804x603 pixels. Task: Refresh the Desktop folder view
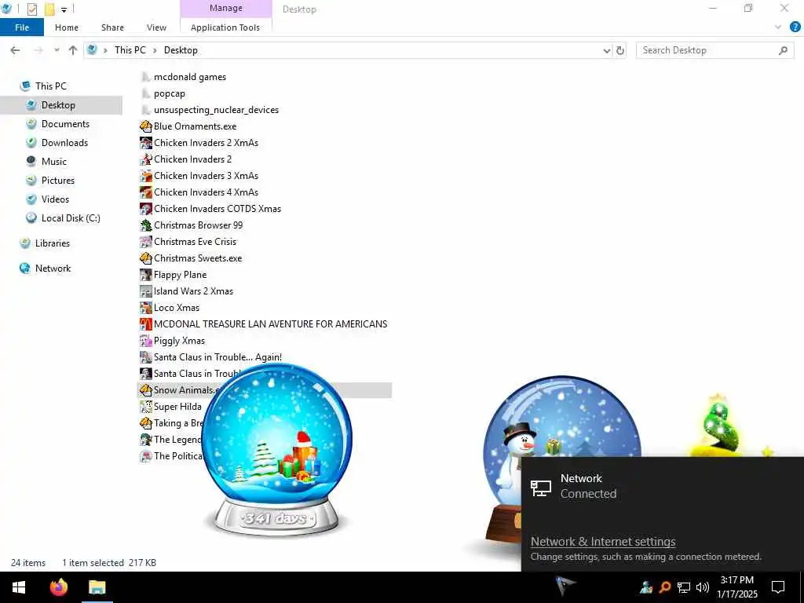620,50
